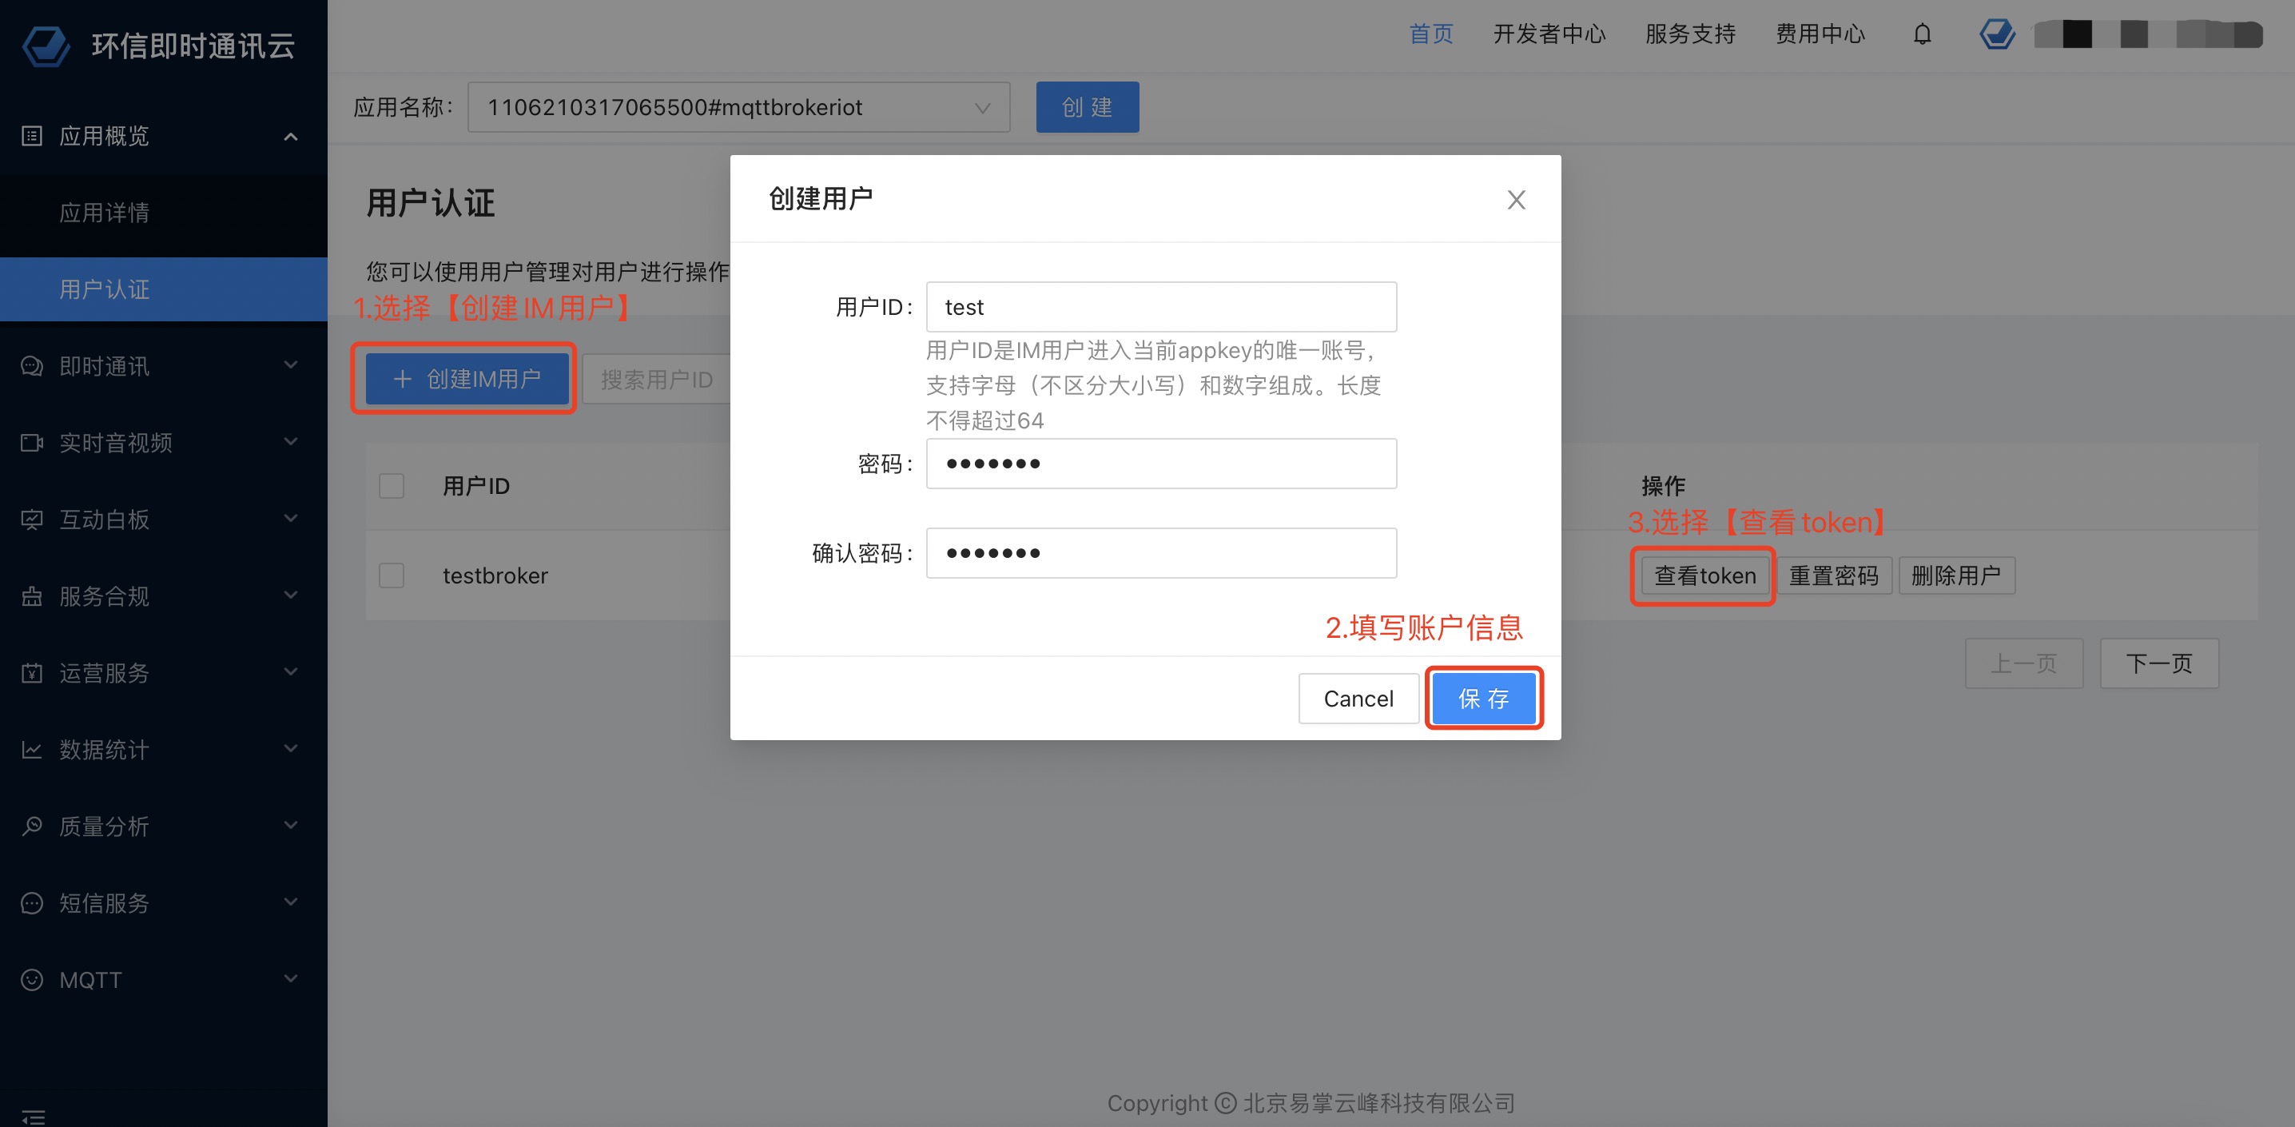Image resolution: width=2295 pixels, height=1127 pixels.
Task: Click the sidebar collapse icon at bottom
Action: tap(33, 1116)
